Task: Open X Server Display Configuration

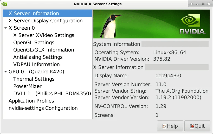Action: pyautogui.click(x=46, y=21)
